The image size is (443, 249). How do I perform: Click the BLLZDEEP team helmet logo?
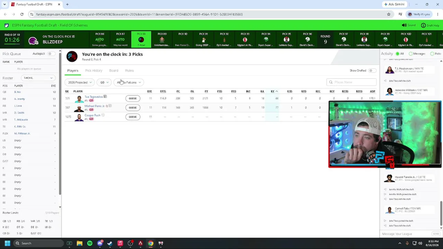[x=33, y=41]
